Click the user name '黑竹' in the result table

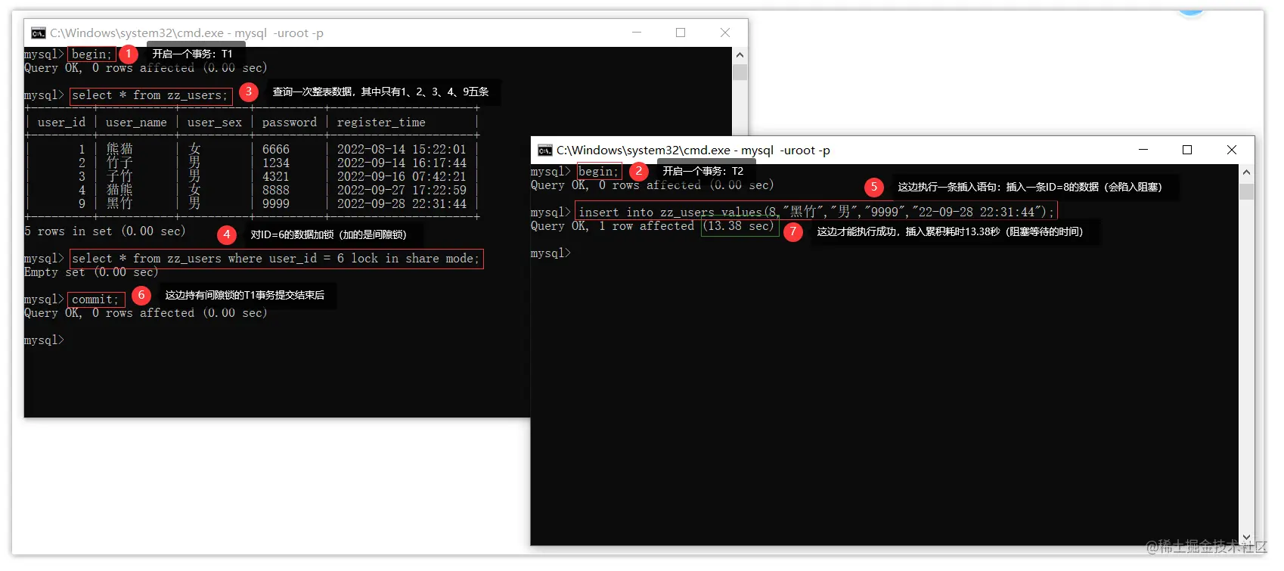click(119, 203)
